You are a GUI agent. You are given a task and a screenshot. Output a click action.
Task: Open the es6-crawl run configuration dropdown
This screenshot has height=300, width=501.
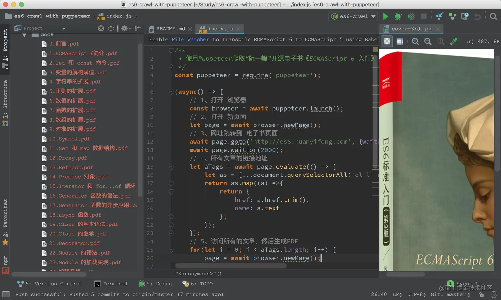click(x=353, y=16)
